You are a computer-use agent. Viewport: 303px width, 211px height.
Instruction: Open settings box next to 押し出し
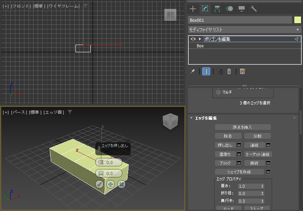click(x=239, y=145)
